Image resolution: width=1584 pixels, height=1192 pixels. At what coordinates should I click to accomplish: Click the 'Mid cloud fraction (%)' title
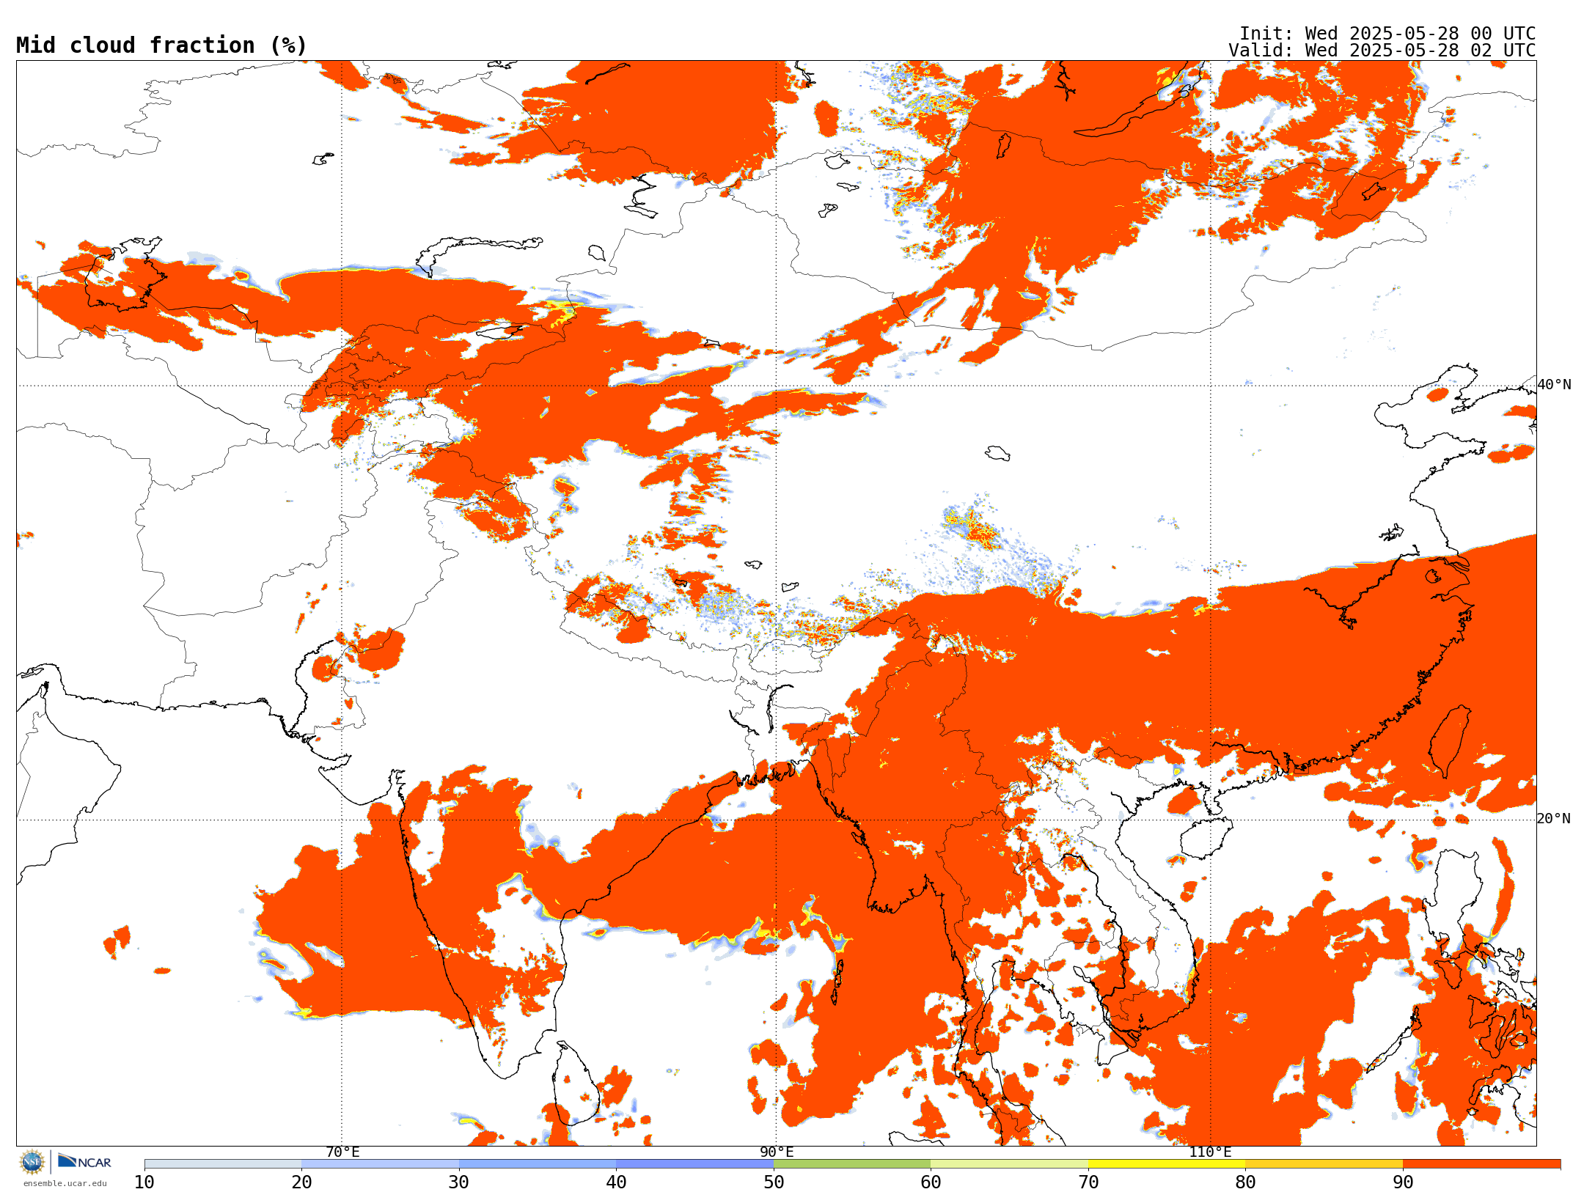coord(161,45)
